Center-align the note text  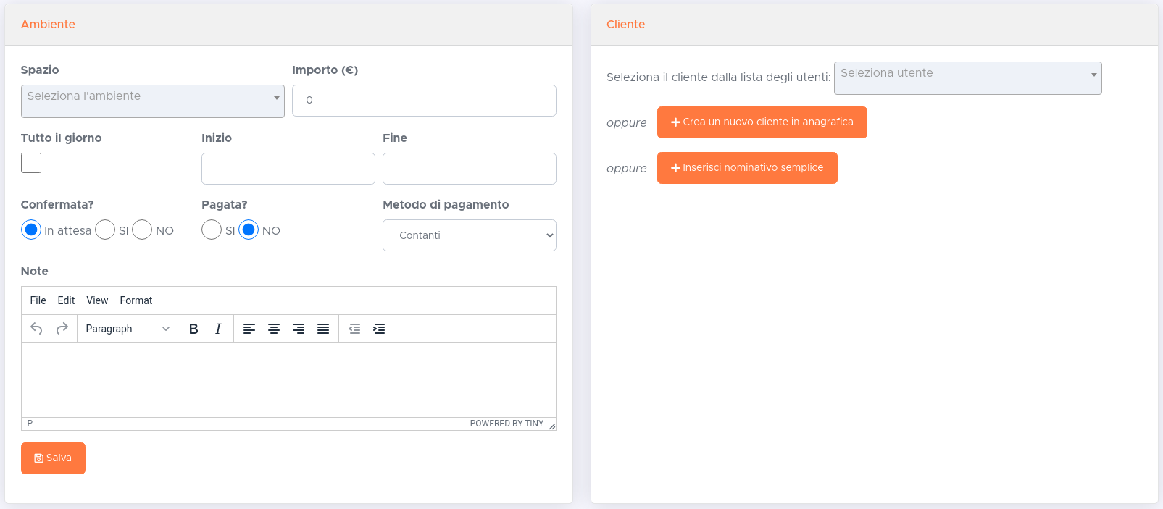274,329
